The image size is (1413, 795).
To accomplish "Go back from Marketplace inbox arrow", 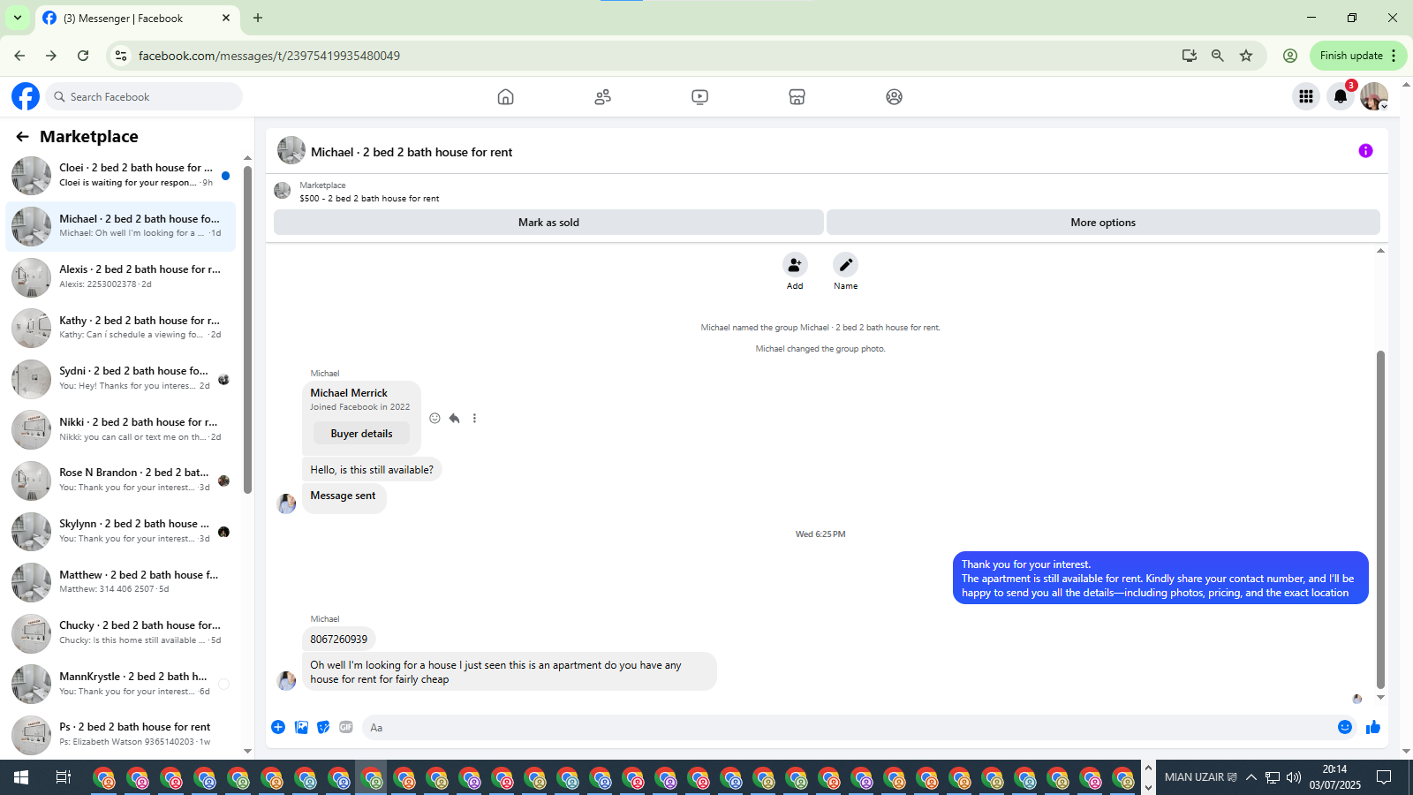I will 22,137.
